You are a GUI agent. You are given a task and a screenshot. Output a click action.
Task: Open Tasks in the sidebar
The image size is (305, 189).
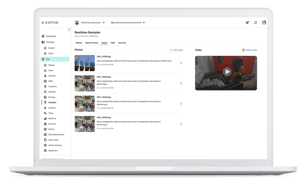[51, 113]
